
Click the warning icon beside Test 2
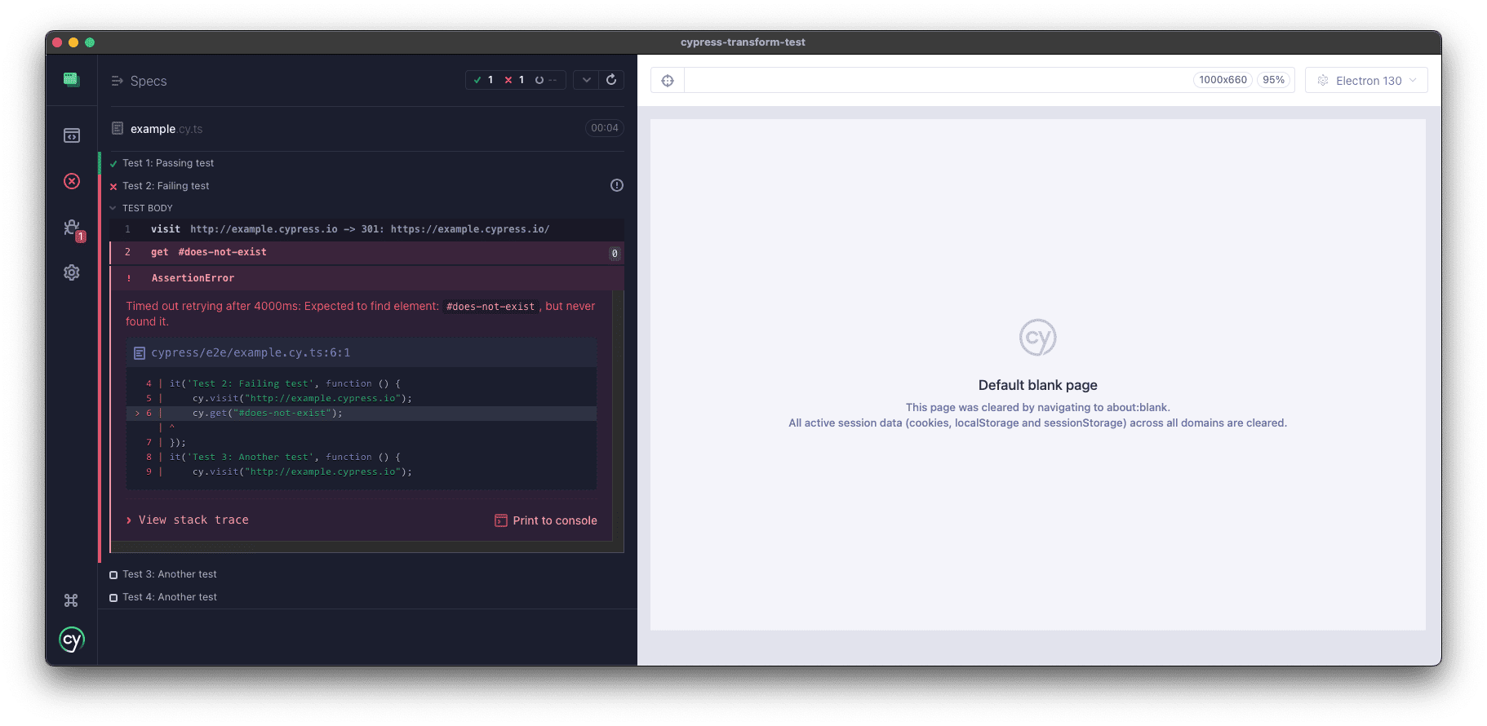point(617,185)
